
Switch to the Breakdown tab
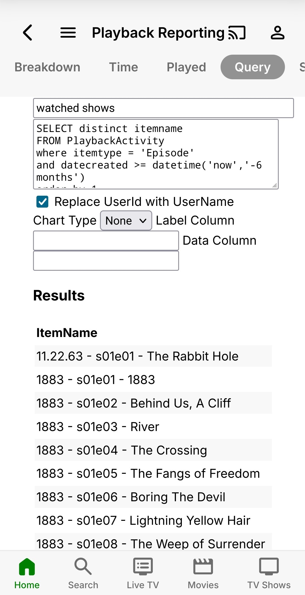(47, 67)
